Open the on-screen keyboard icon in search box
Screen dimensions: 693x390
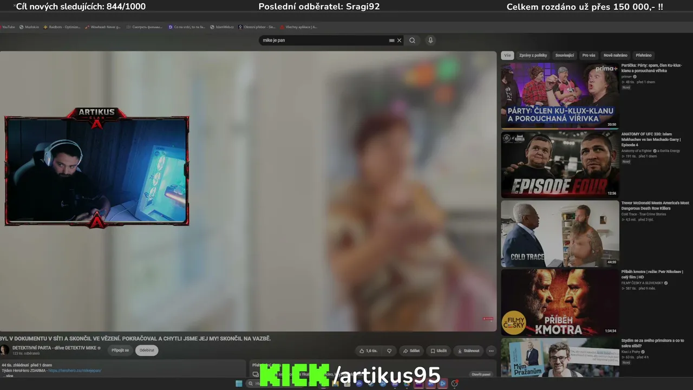[392, 40]
